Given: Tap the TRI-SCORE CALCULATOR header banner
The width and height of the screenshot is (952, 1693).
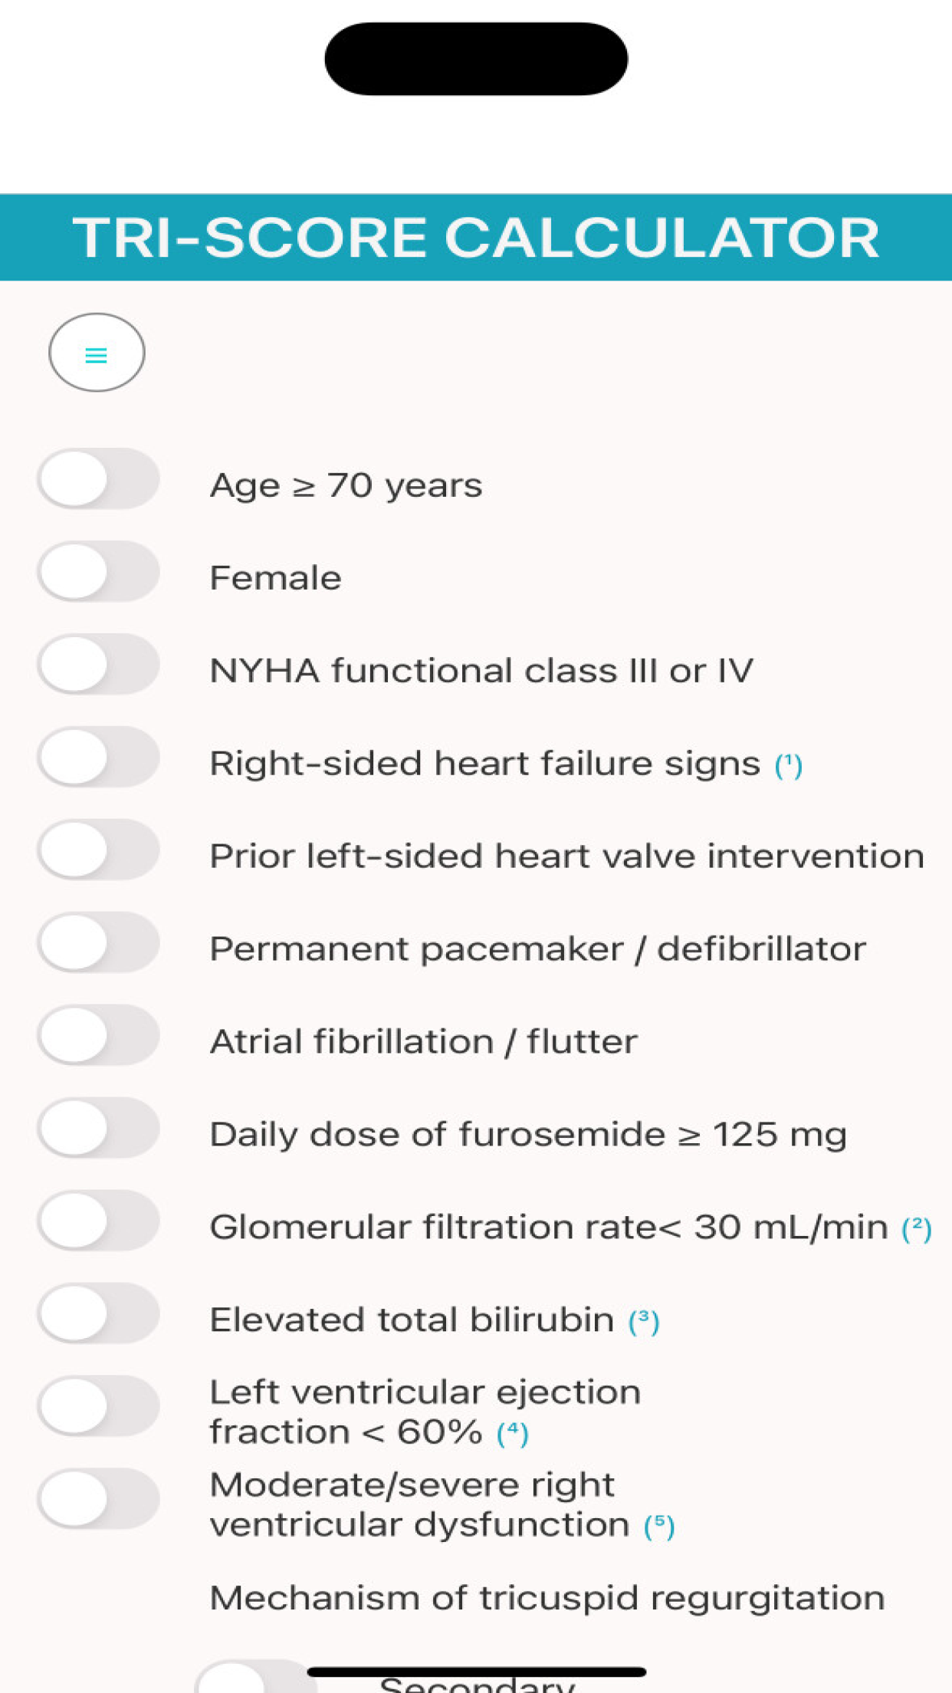Looking at the screenshot, I should [x=476, y=237].
